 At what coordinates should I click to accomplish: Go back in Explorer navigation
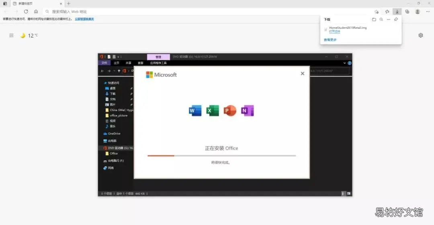click(x=102, y=71)
